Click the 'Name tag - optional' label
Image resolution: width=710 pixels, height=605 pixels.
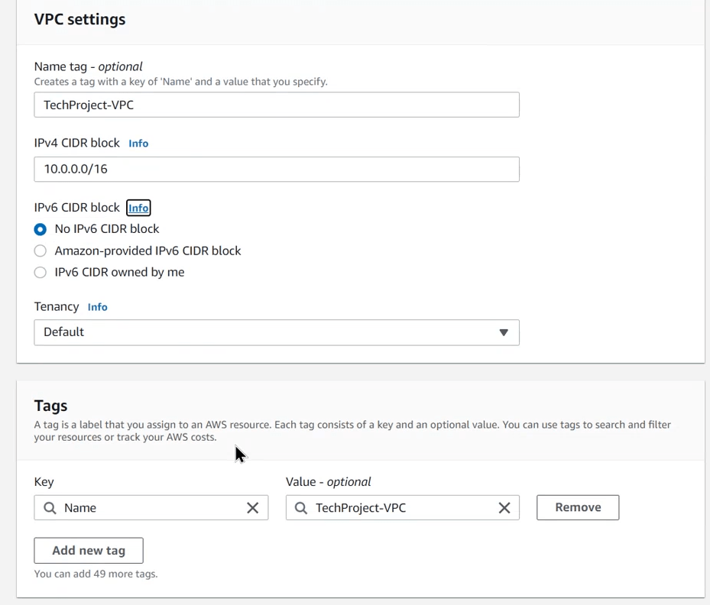point(89,66)
